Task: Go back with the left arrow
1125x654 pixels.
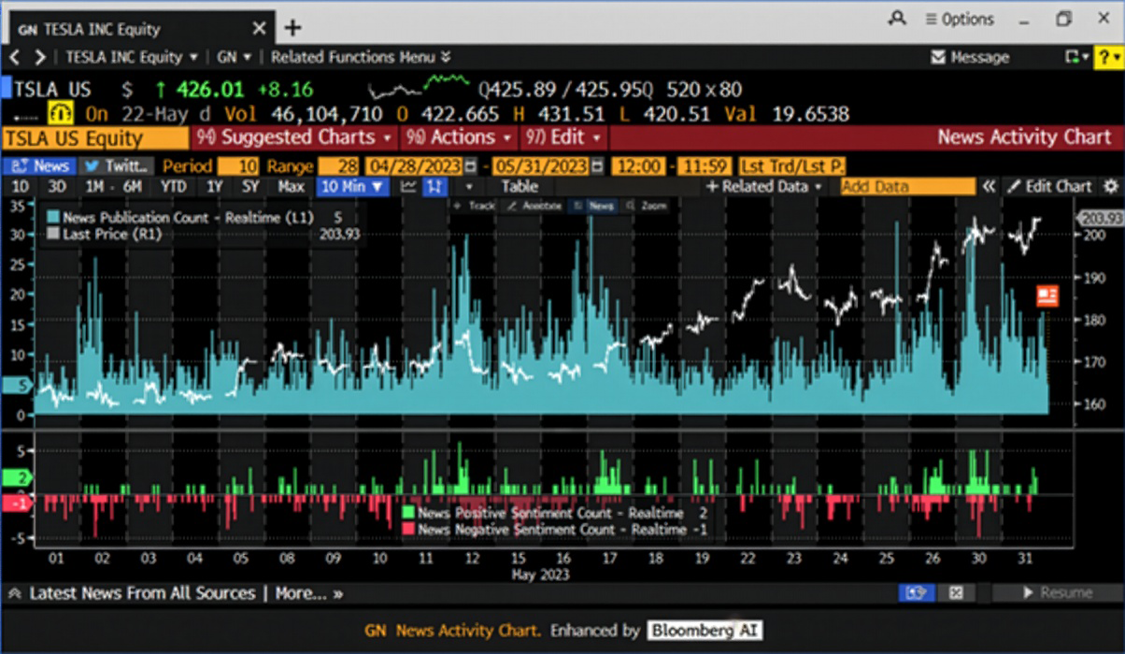Action: click(15, 57)
